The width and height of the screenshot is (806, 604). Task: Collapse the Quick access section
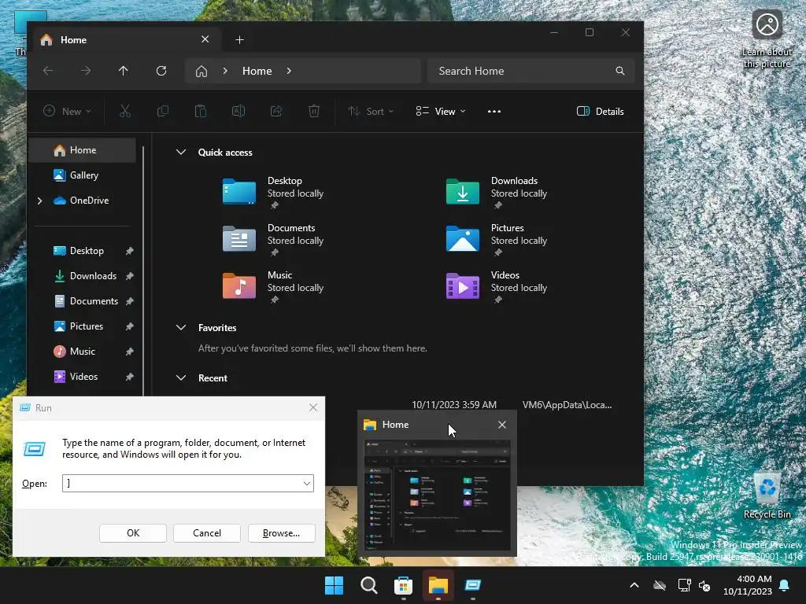pyautogui.click(x=181, y=152)
